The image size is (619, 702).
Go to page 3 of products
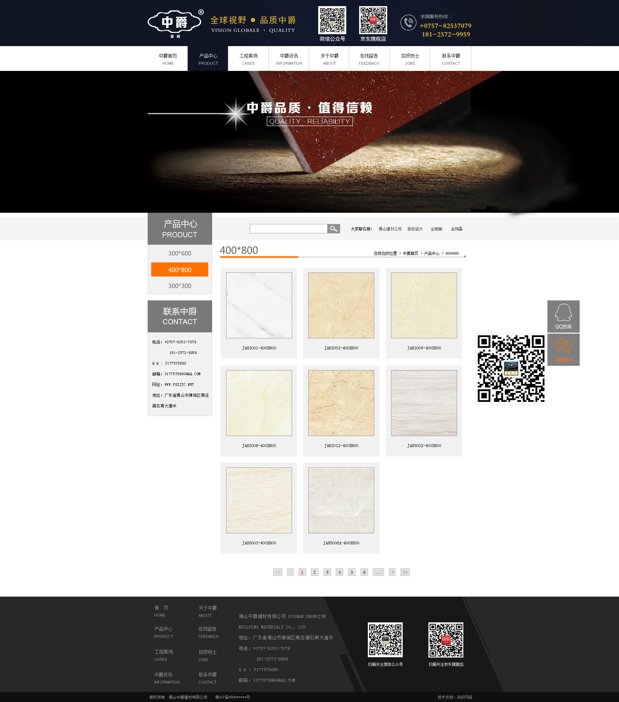[327, 572]
